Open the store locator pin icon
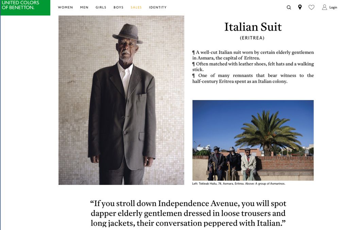This screenshot has height=230, width=340. [300, 7]
